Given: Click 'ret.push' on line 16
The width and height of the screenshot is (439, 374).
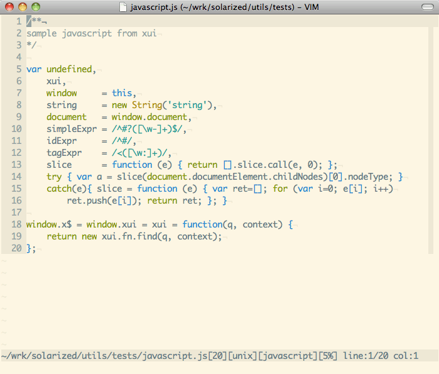Looking at the screenshot, I should tap(87, 201).
